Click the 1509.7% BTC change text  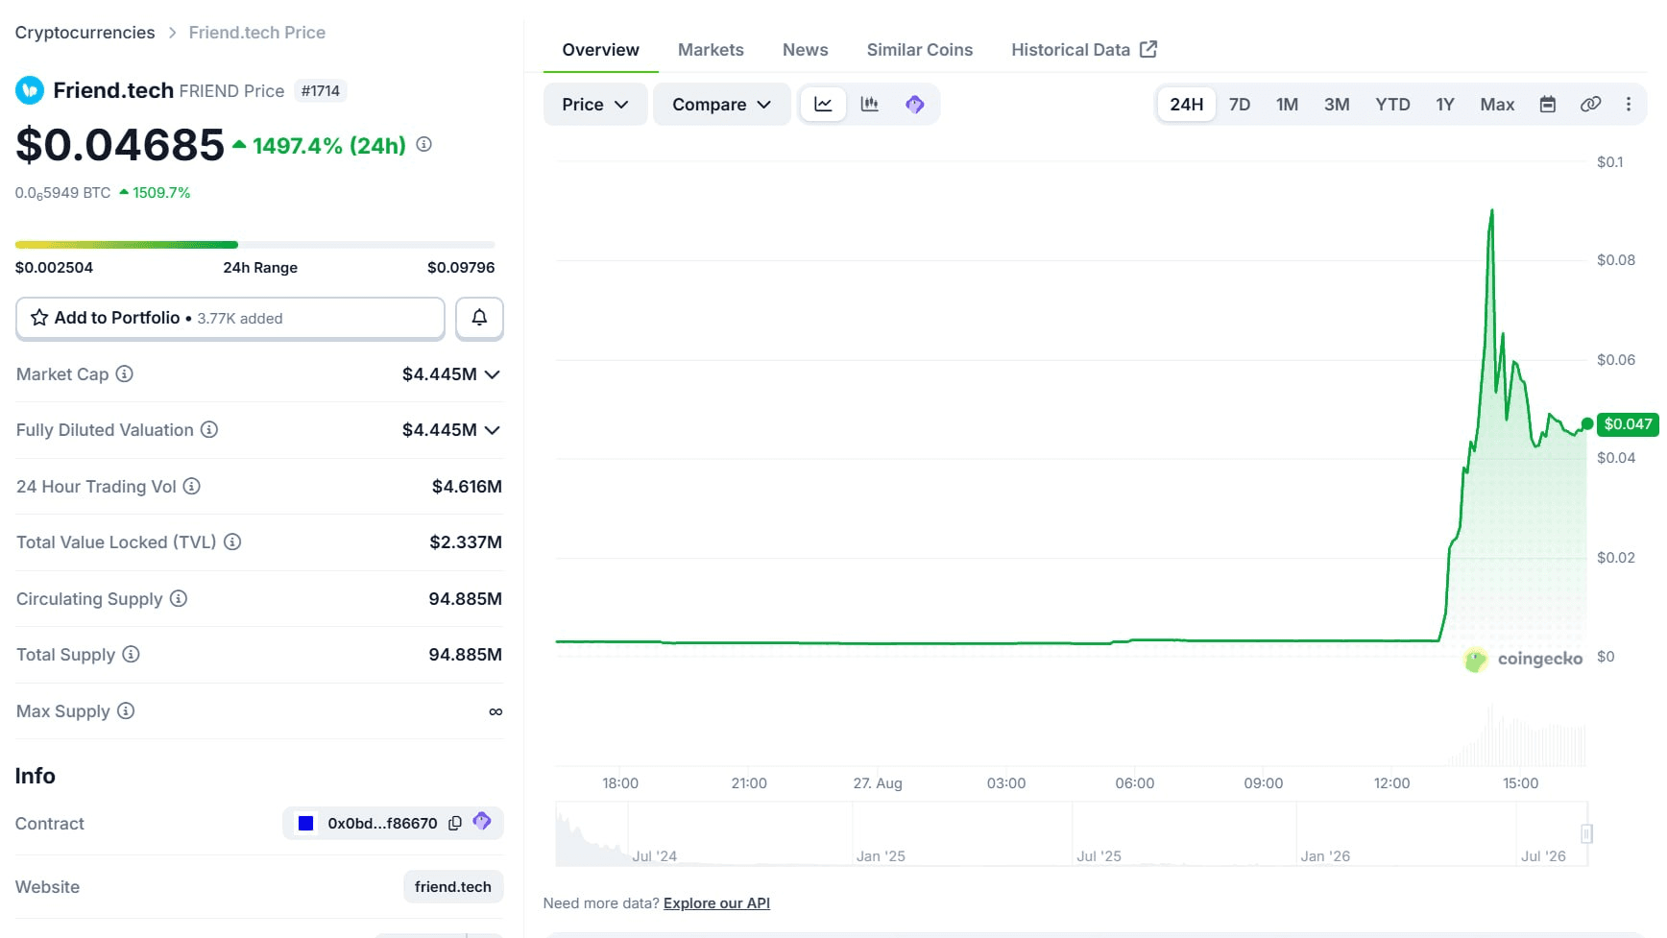click(161, 193)
